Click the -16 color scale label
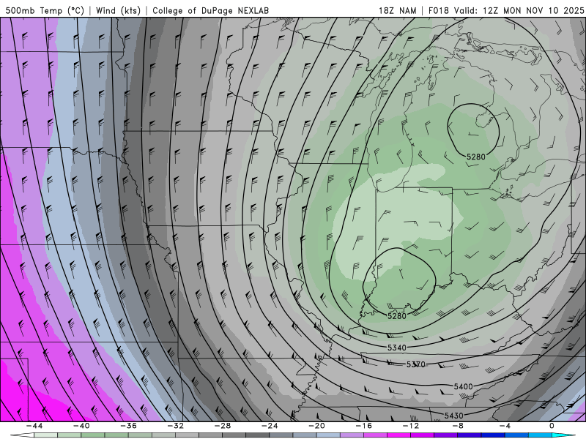Image resolution: width=586 pixels, height=439 pixels. [363, 426]
